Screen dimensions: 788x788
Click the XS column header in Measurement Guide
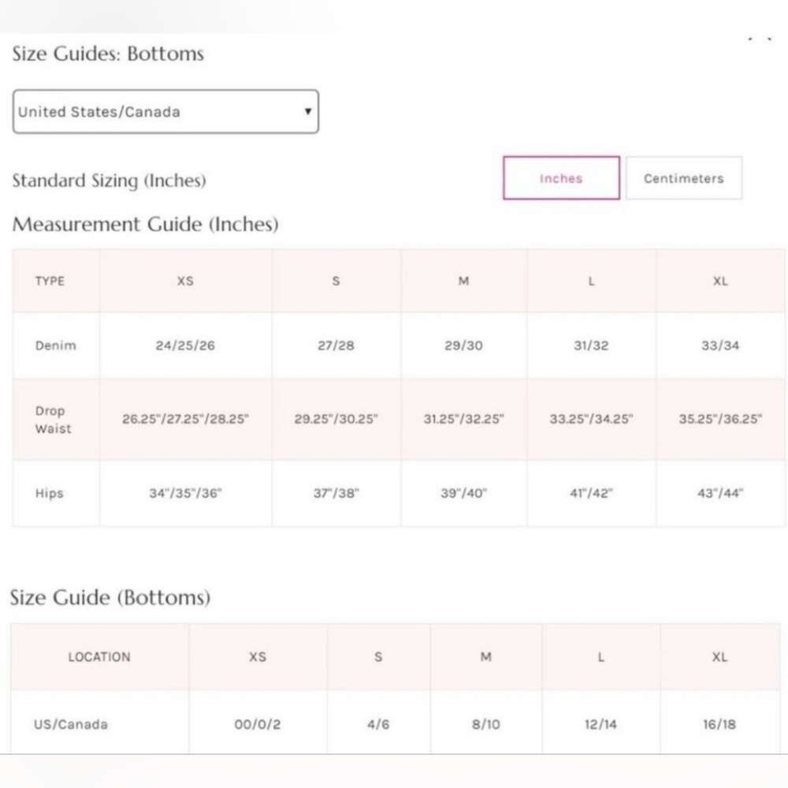(185, 281)
